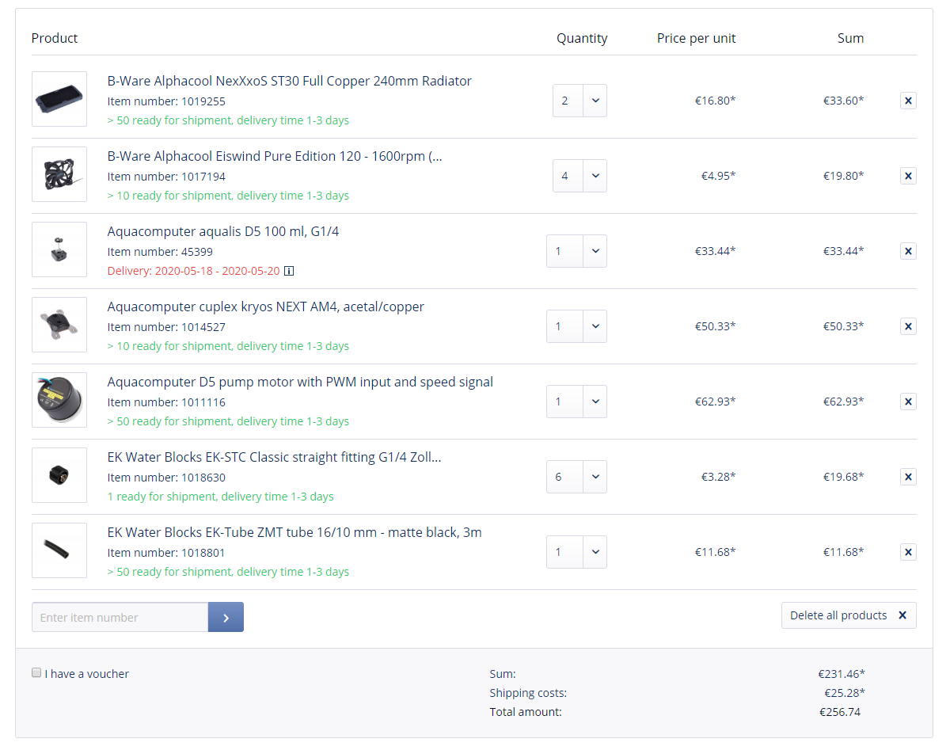Click the Quantity column header
The width and height of the screenshot is (950, 750).
[582, 38]
